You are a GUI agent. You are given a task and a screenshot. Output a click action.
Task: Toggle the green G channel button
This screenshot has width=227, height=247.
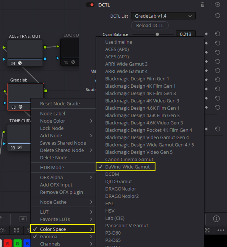17,243
